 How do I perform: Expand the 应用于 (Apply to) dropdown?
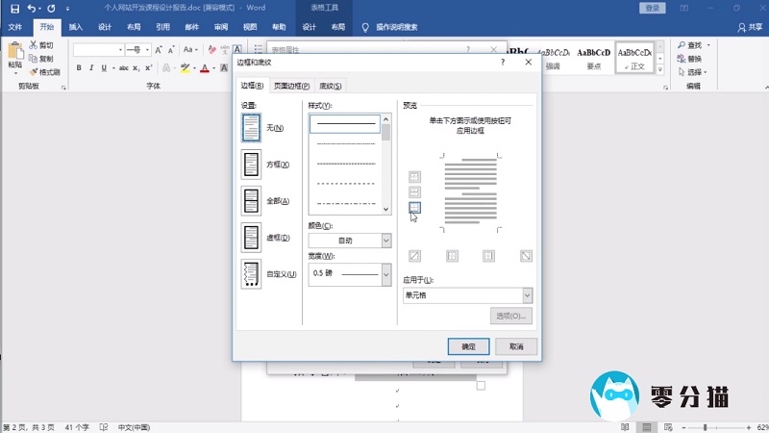[467, 295]
